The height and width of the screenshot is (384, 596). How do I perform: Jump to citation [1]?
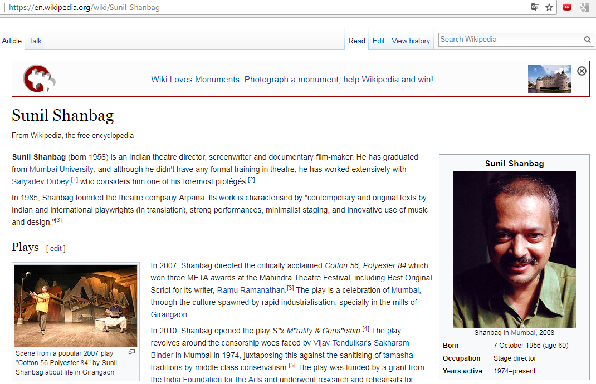pyautogui.click(x=75, y=179)
